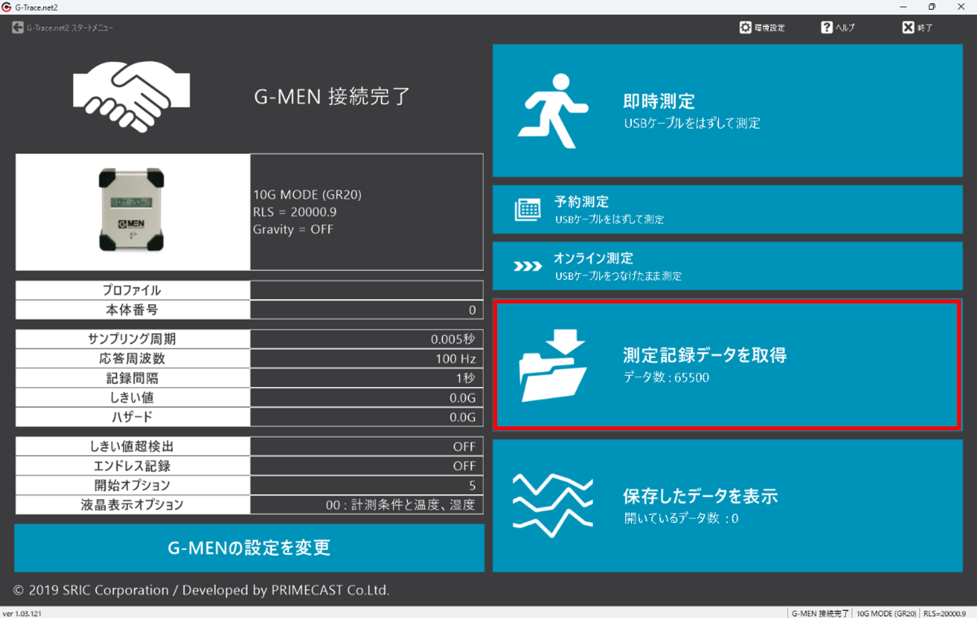The width and height of the screenshot is (977, 618).
Task: Select 測定記録データを取得 to retrieve data
Action: (x=727, y=365)
